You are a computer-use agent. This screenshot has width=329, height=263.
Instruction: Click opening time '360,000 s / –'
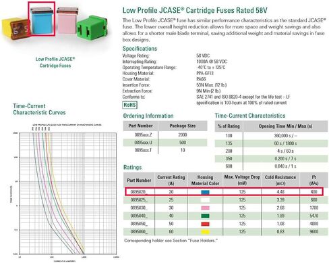pyautogui.click(x=285, y=136)
